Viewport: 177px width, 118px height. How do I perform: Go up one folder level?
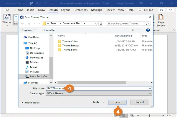[x=39, y=23]
